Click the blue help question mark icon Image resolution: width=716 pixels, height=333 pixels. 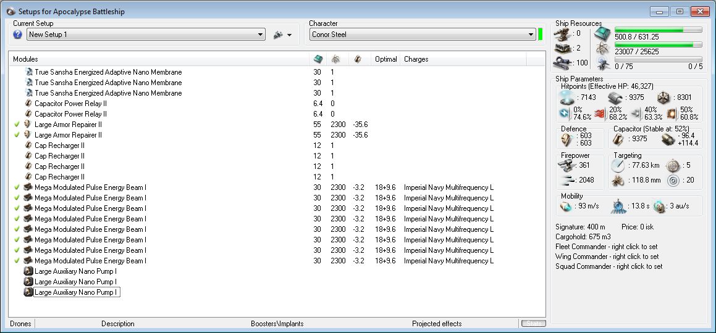coord(17,35)
